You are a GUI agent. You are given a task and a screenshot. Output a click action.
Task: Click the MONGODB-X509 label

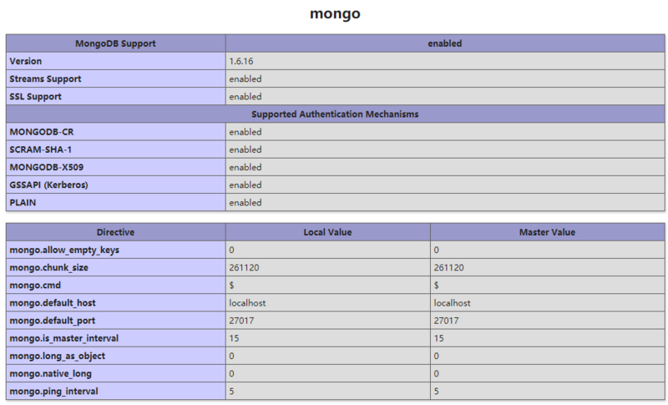[x=46, y=167]
